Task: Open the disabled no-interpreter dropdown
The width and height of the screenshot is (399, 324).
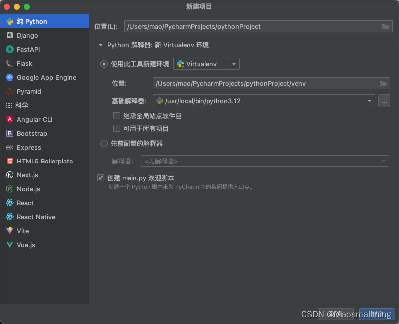Action: pyautogui.click(x=265, y=161)
